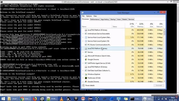Open the Options menu in Task Manager
The height and width of the screenshot is (101, 179).
[x=89, y=16]
